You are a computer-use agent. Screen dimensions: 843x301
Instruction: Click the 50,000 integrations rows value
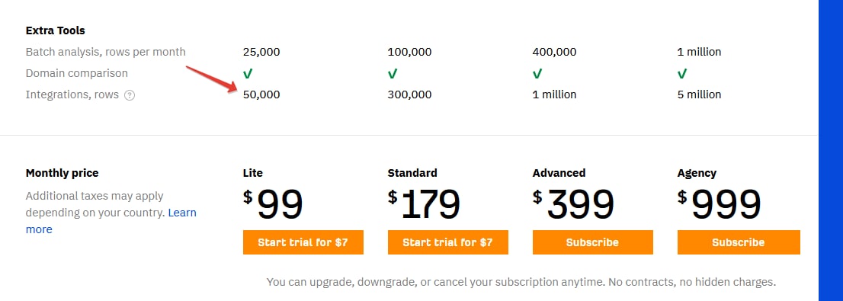pyautogui.click(x=261, y=94)
